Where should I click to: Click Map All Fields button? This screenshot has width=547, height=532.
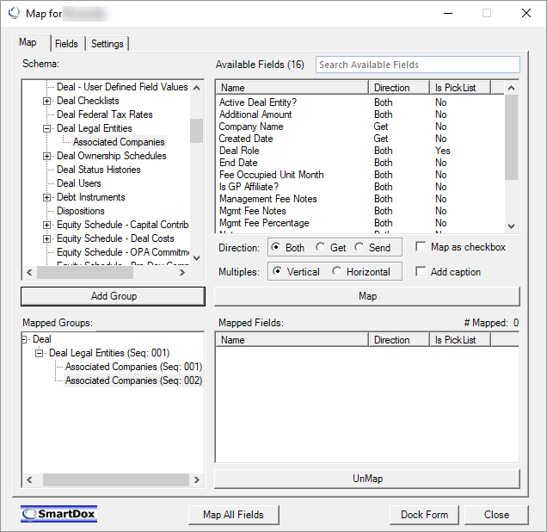tap(233, 515)
